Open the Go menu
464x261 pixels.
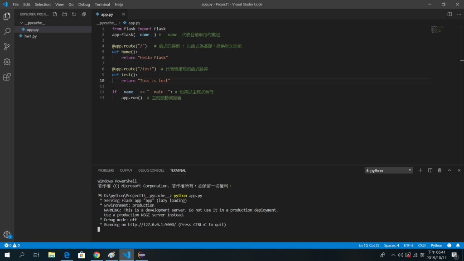point(71,5)
